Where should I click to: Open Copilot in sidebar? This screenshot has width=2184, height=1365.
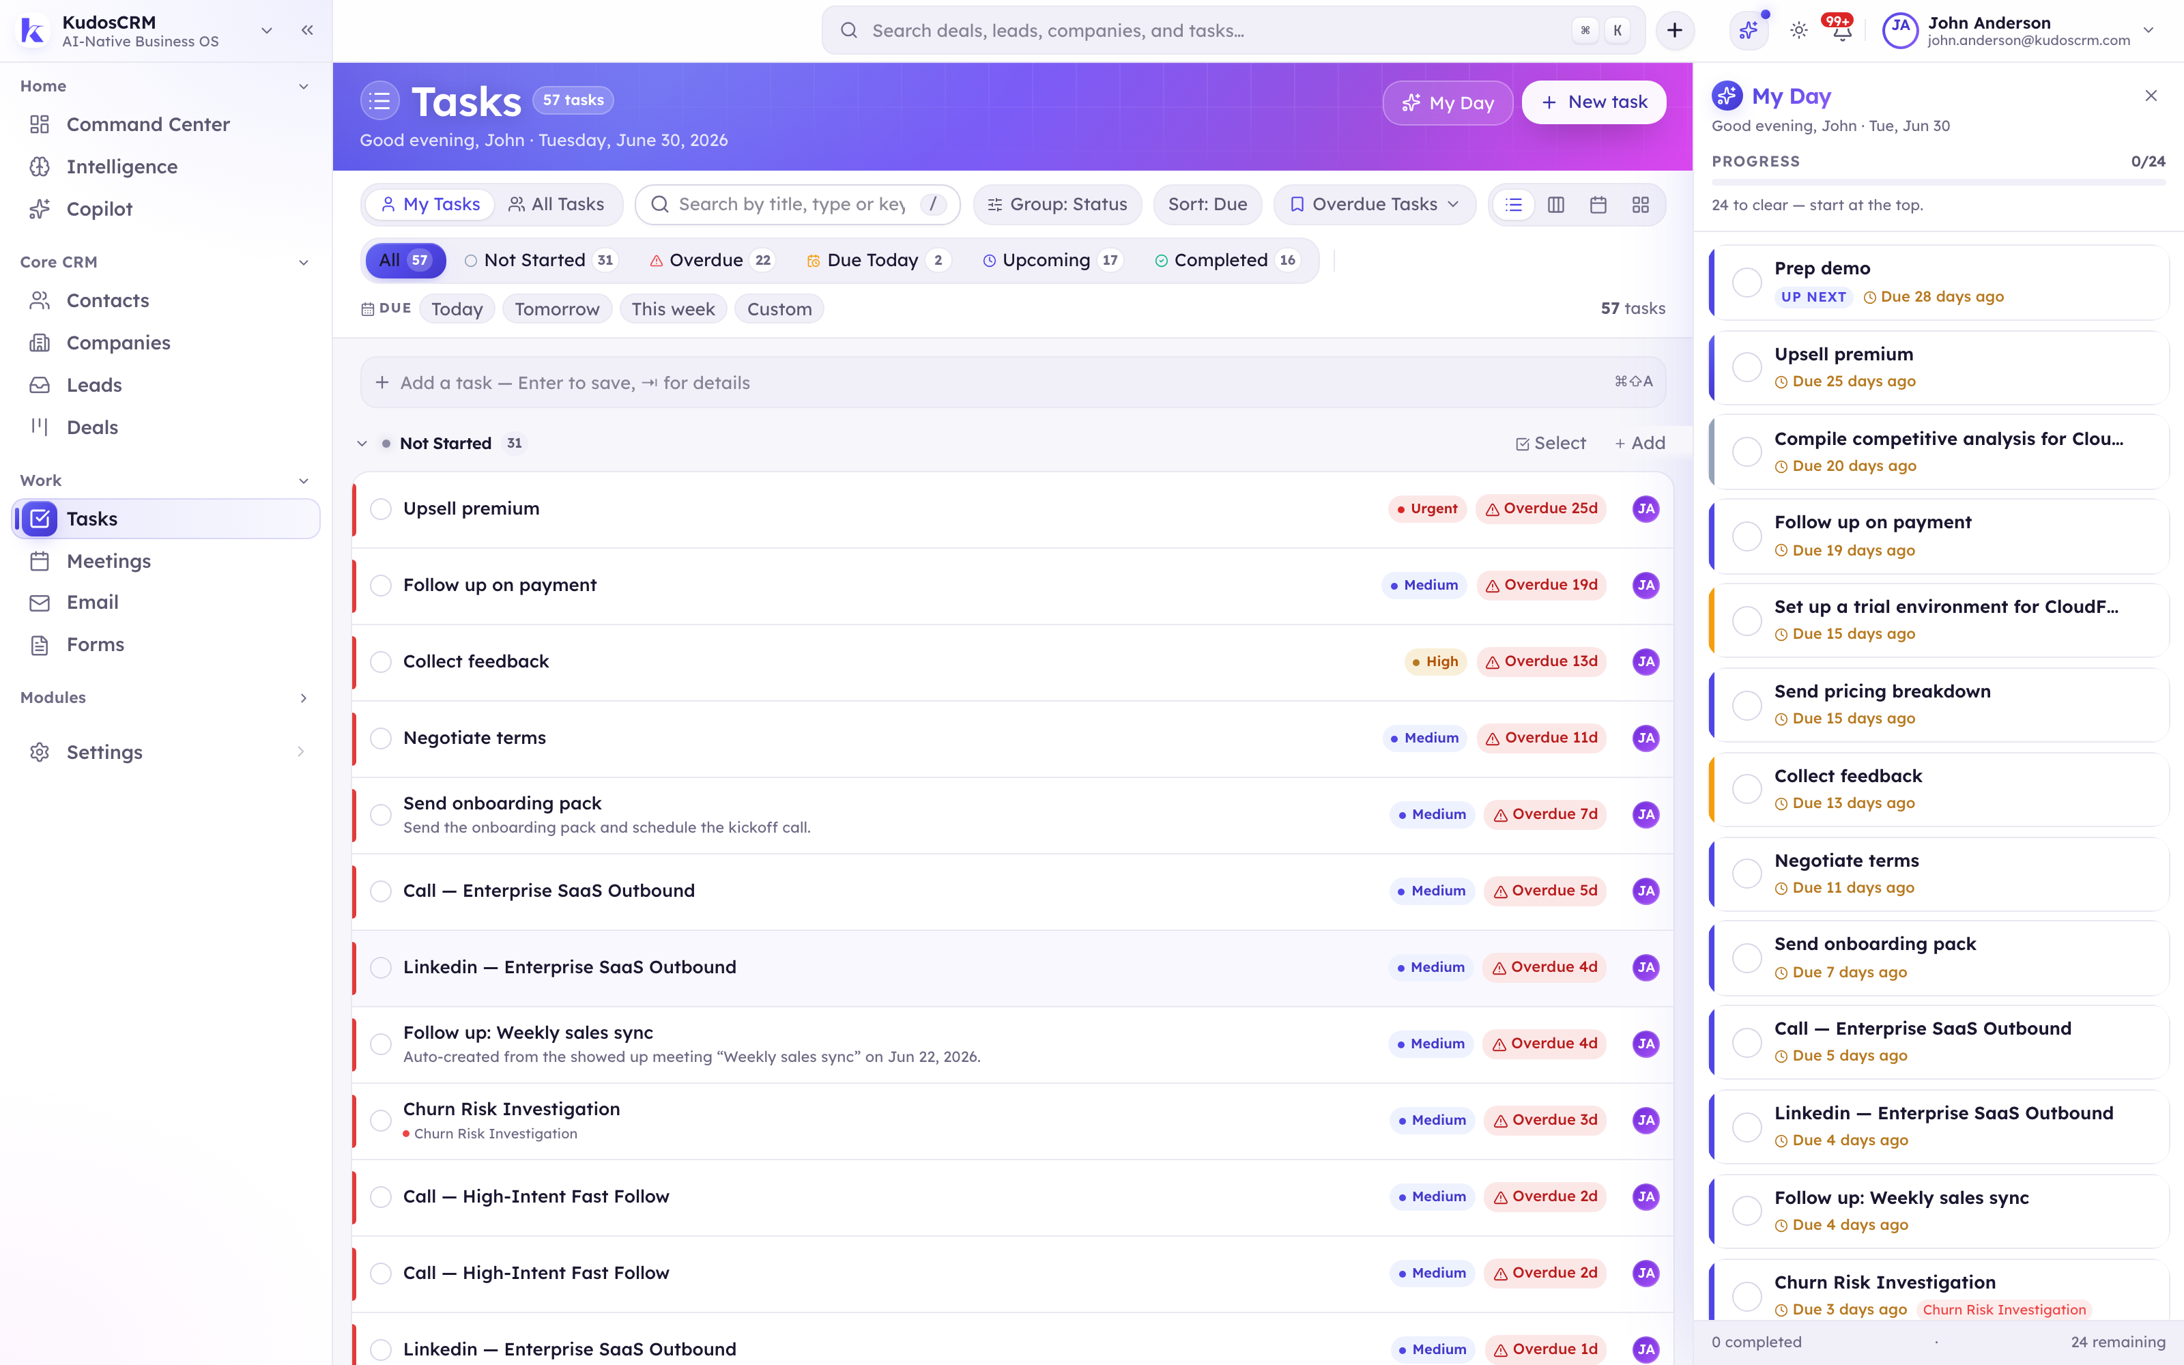(166, 210)
